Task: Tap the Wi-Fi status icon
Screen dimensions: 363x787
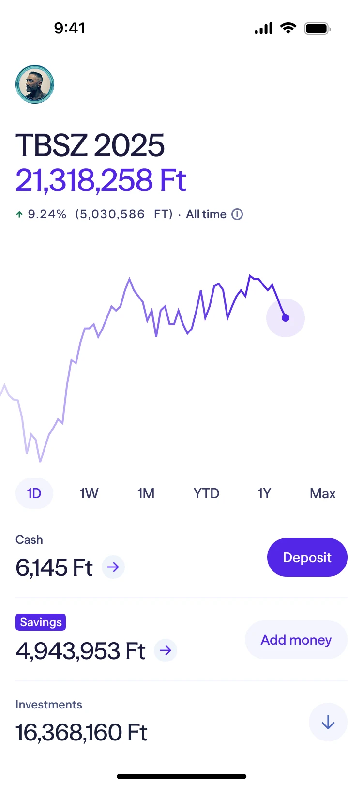Action: 288,28
